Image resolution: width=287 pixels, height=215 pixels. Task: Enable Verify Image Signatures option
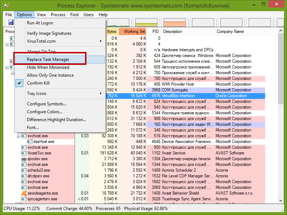(x=60, y=33)
